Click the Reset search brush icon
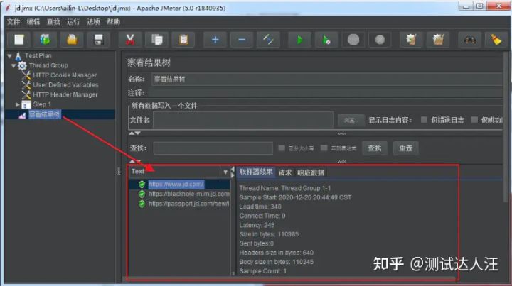The height and width of the screenshot is (286, 512). click(496, 40)
